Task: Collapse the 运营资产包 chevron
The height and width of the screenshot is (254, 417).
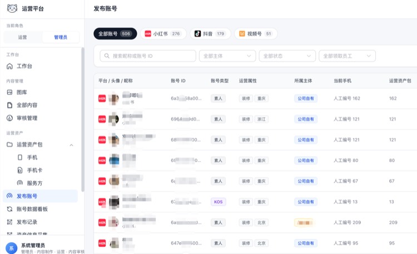Action: pos(71,145)
